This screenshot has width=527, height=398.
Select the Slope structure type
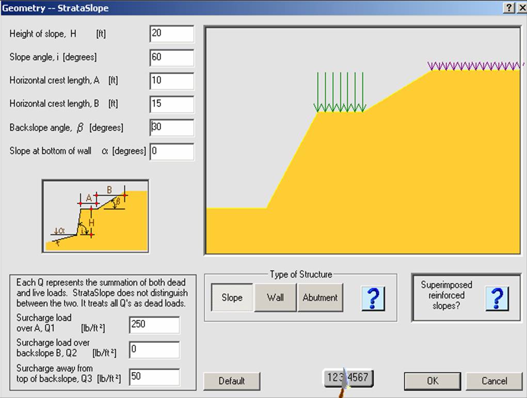[232, 298]
